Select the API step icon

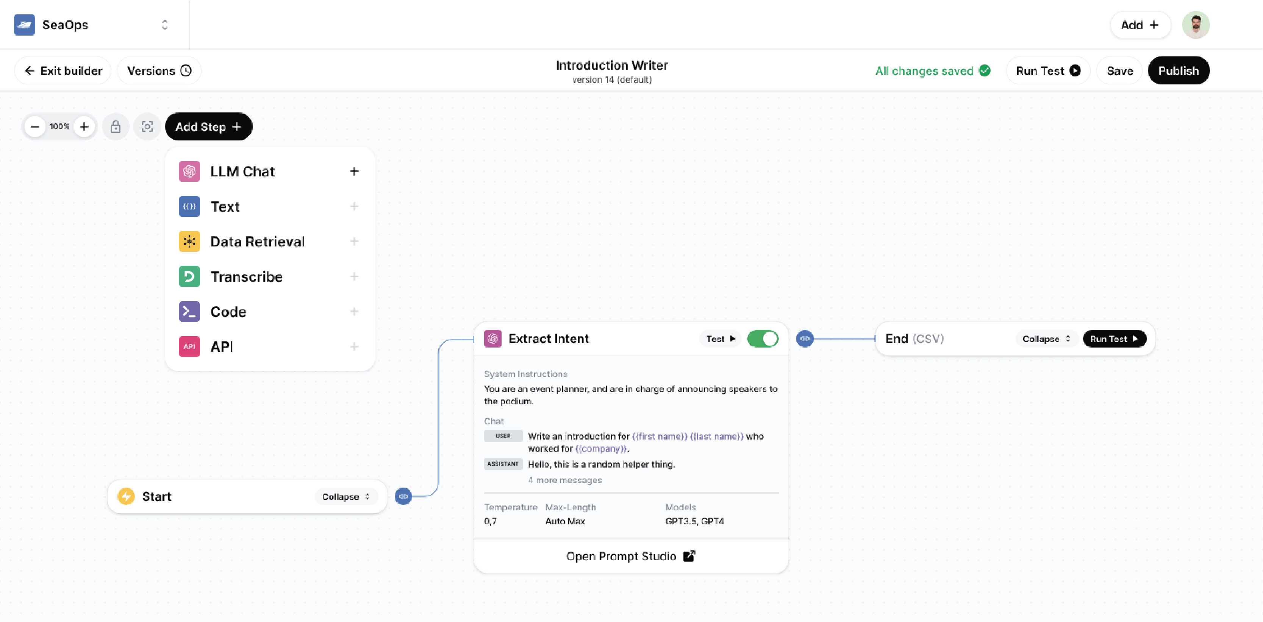tap(189, 346)
